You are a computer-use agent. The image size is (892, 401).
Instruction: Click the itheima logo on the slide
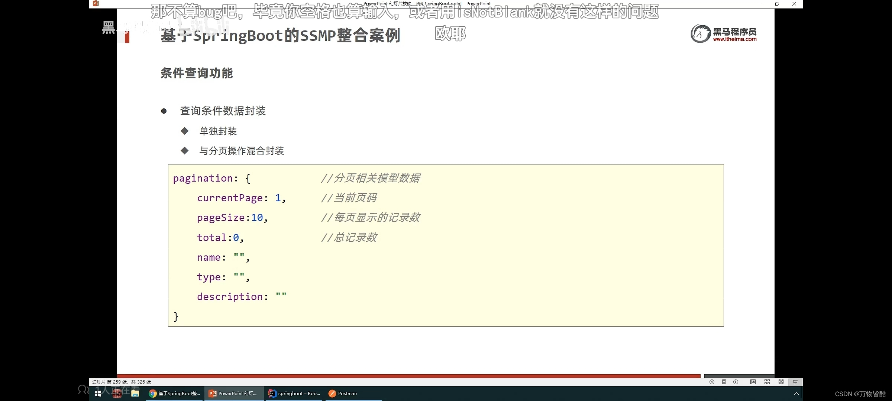point(724,33)
